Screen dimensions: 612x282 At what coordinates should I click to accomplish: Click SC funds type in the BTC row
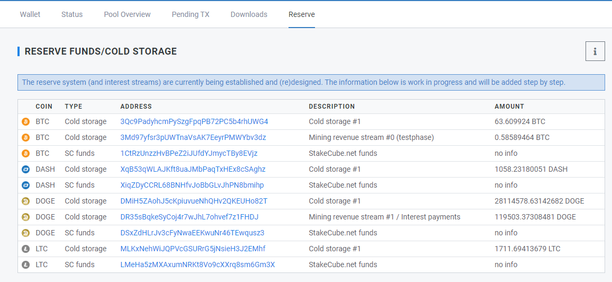click(79, 153)
